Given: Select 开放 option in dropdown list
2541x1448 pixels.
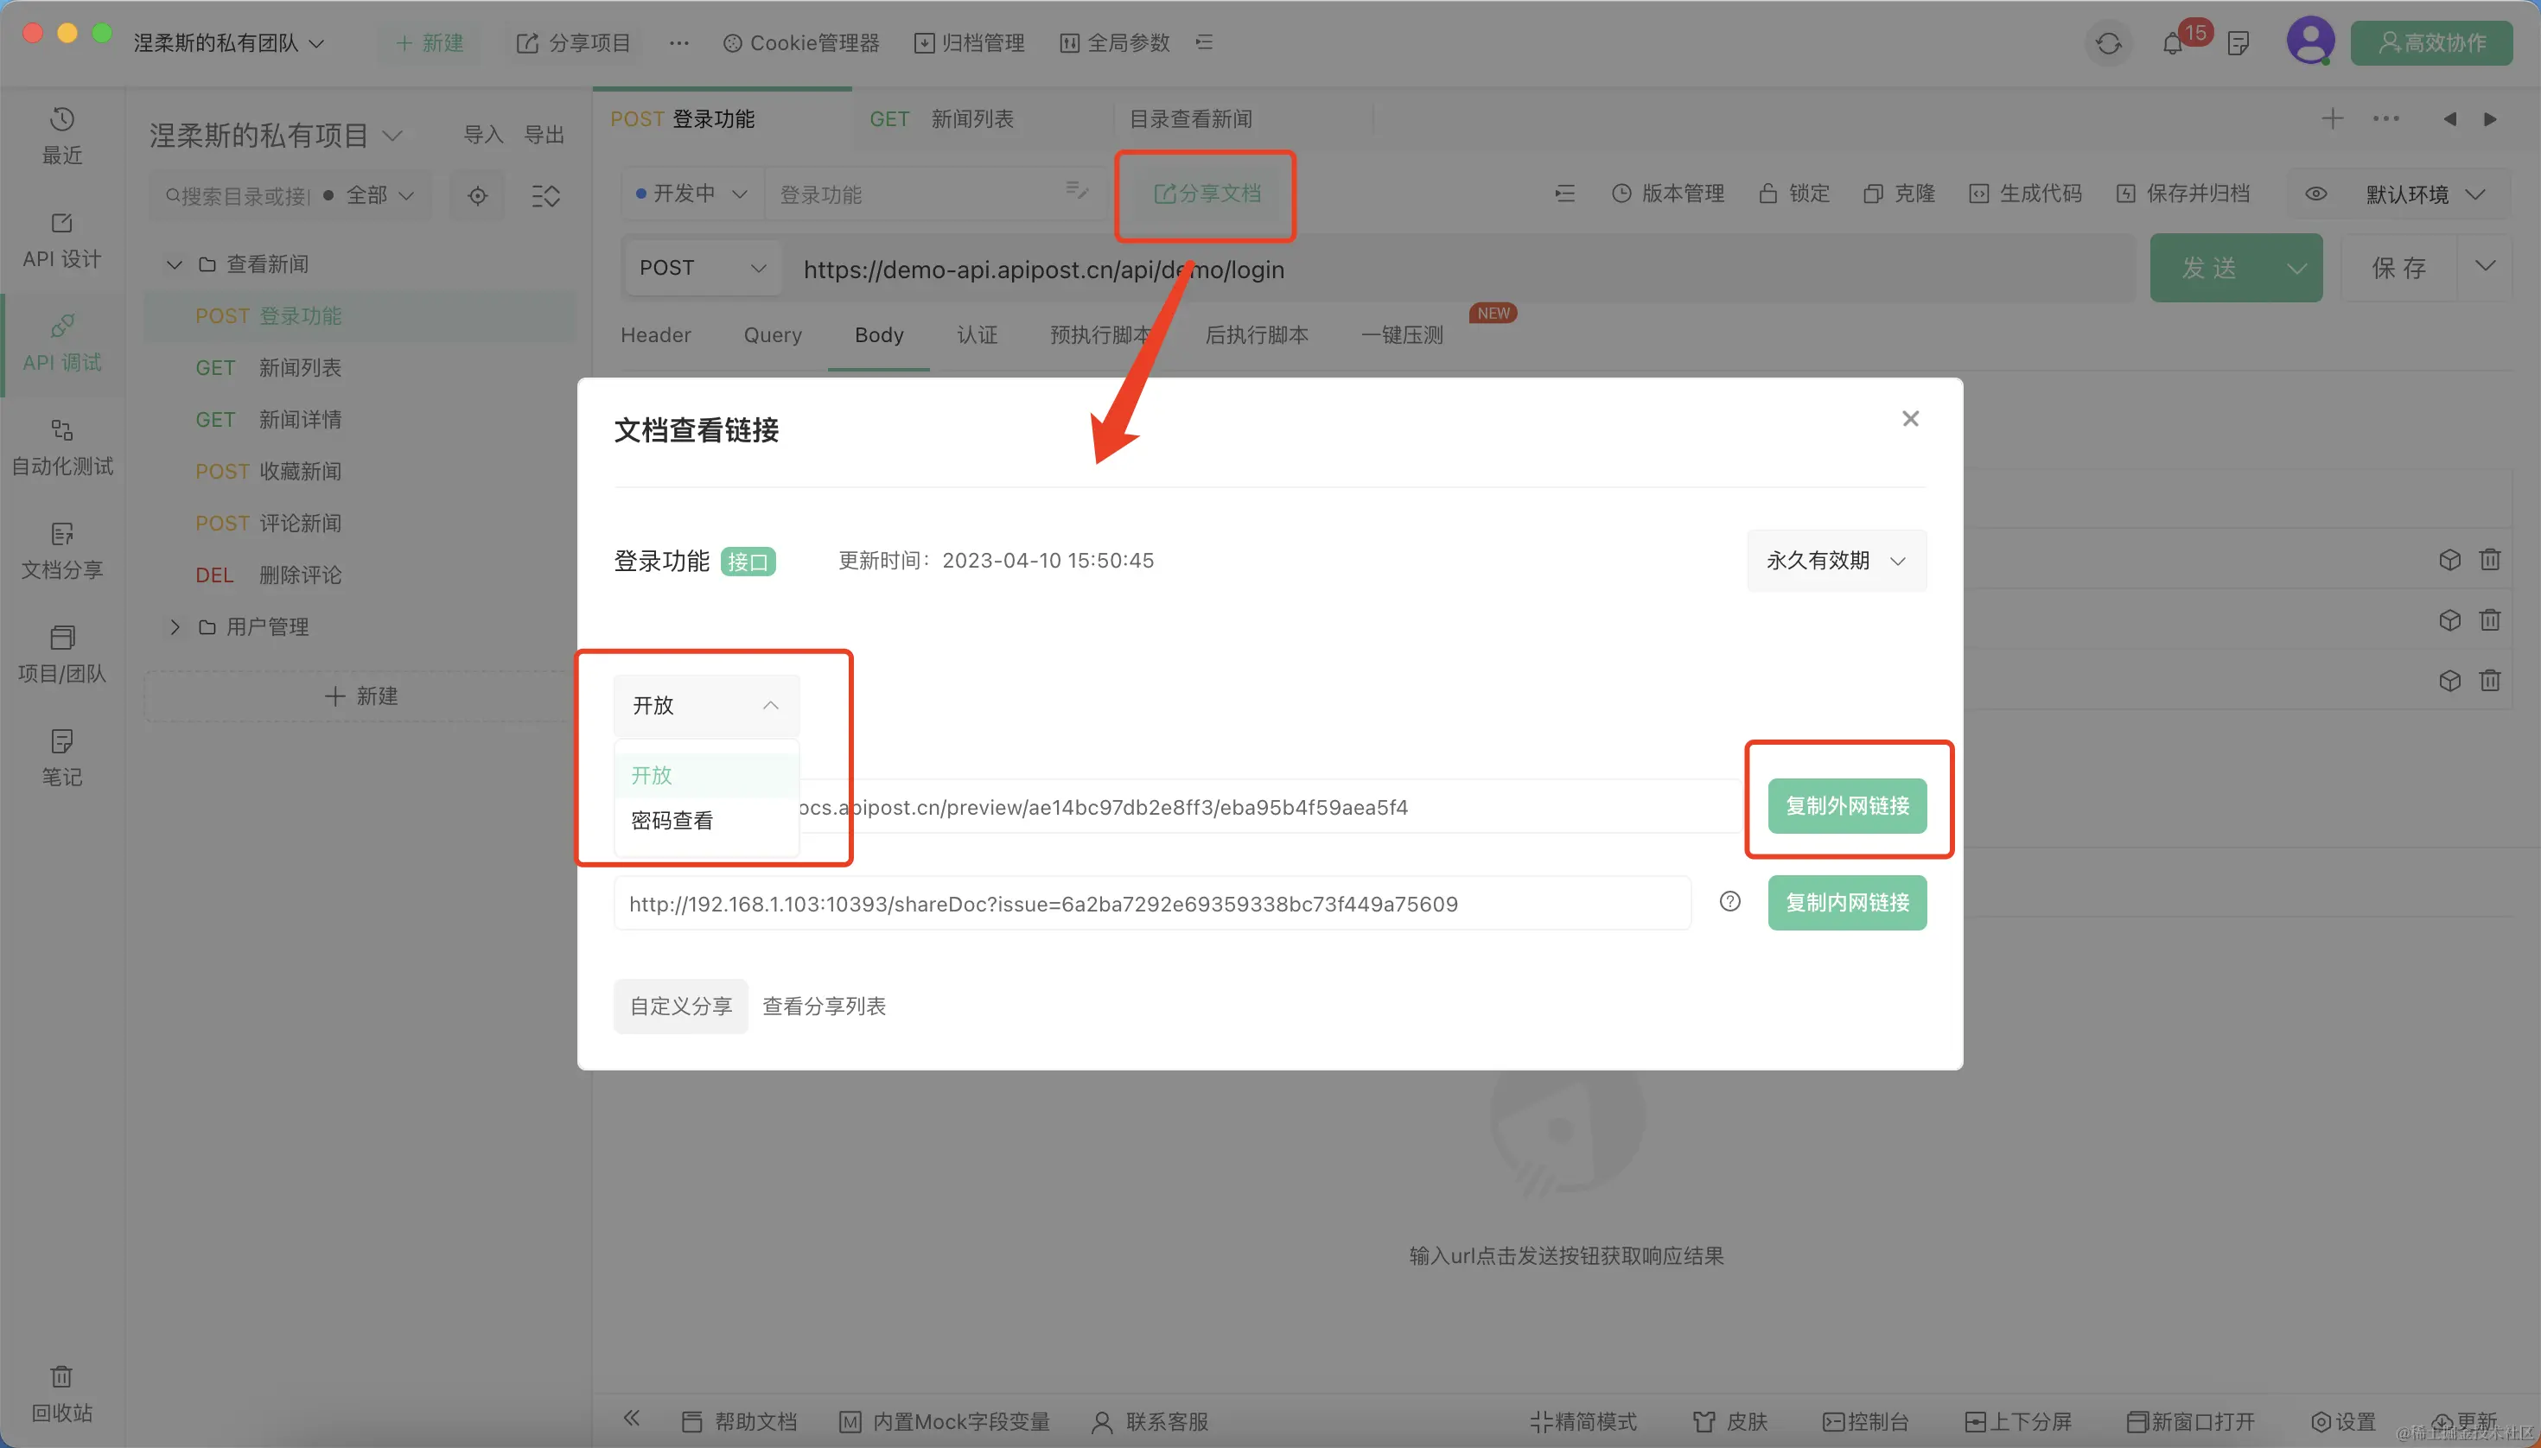Looking at the screenshot, I should (653, 775).
